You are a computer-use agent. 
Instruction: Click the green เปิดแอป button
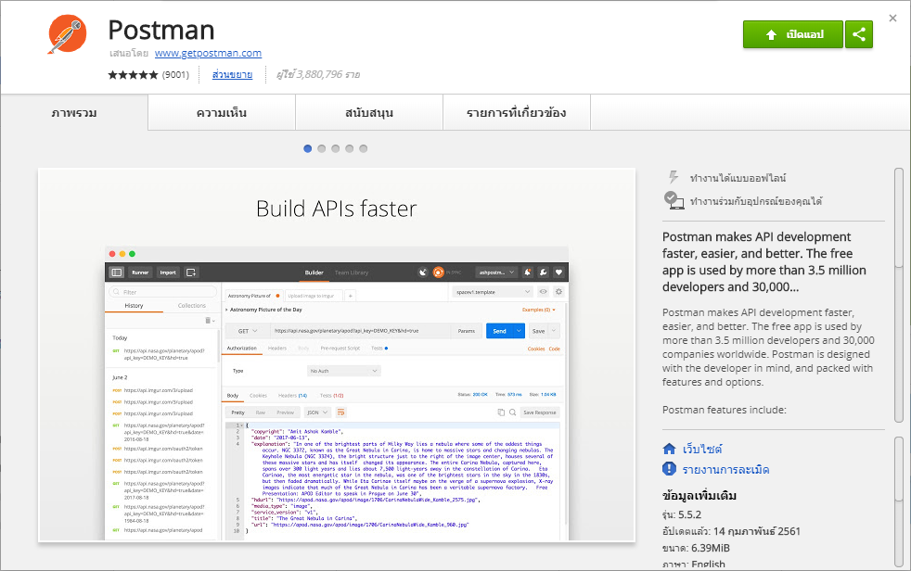[x=793, y=34]
